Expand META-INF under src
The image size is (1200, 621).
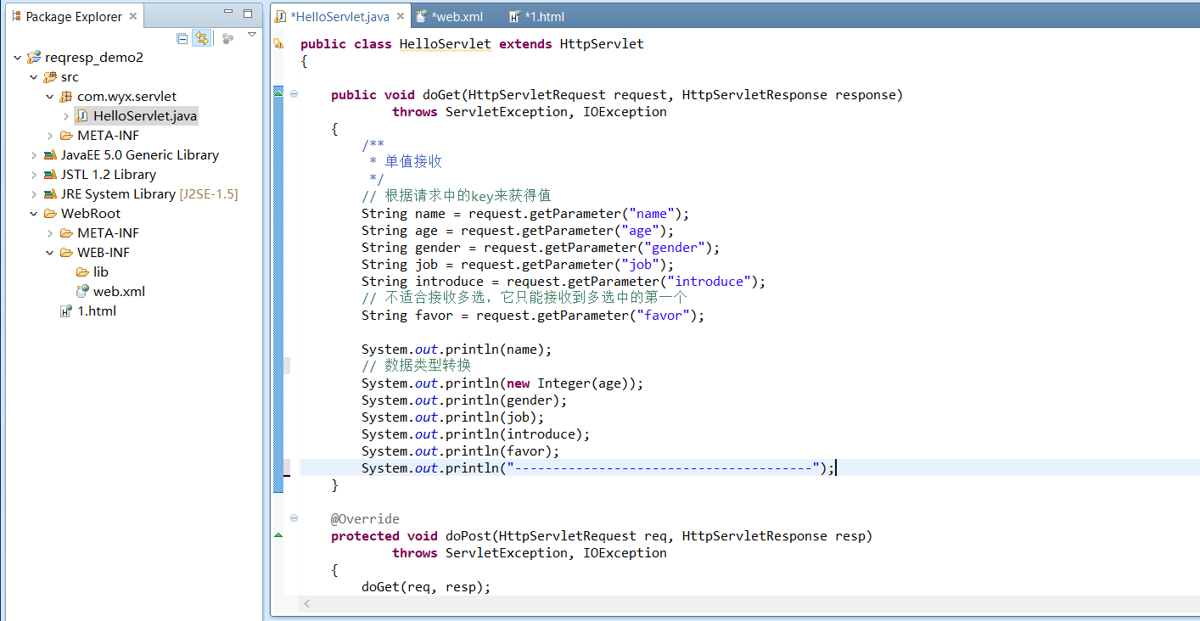(50, 136)
